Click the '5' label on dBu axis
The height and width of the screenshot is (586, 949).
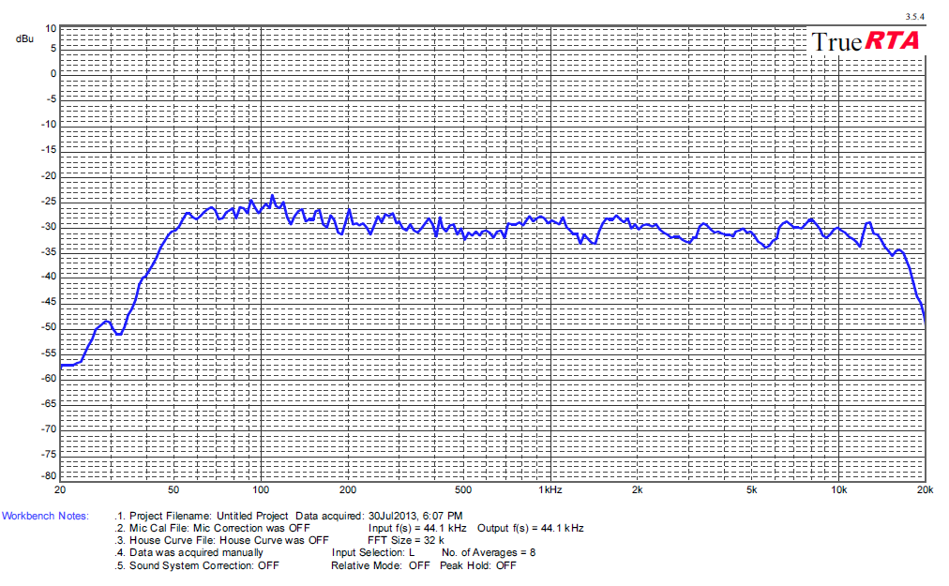pos(53,48)
